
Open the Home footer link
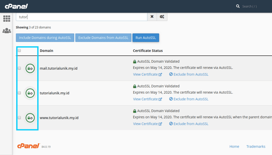click(234, 146)
